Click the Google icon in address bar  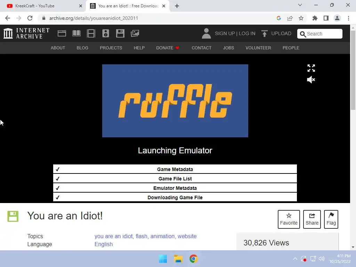pyautogui.click(x=279, y=18)
